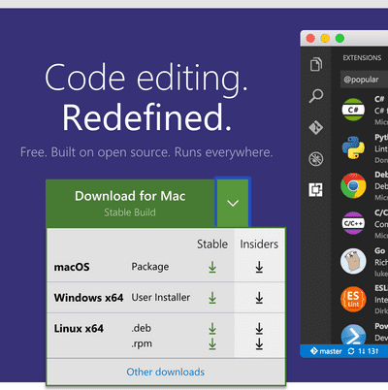Click the Download for Mac button

[x=130, y=204]
